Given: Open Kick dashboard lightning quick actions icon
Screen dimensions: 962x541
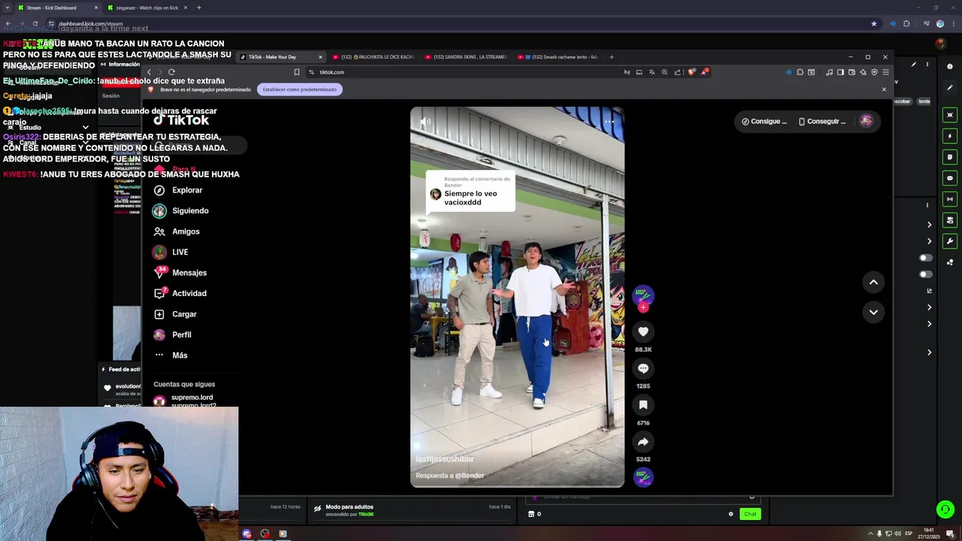Looking at the screenshot, I should (x=950, y=136).
